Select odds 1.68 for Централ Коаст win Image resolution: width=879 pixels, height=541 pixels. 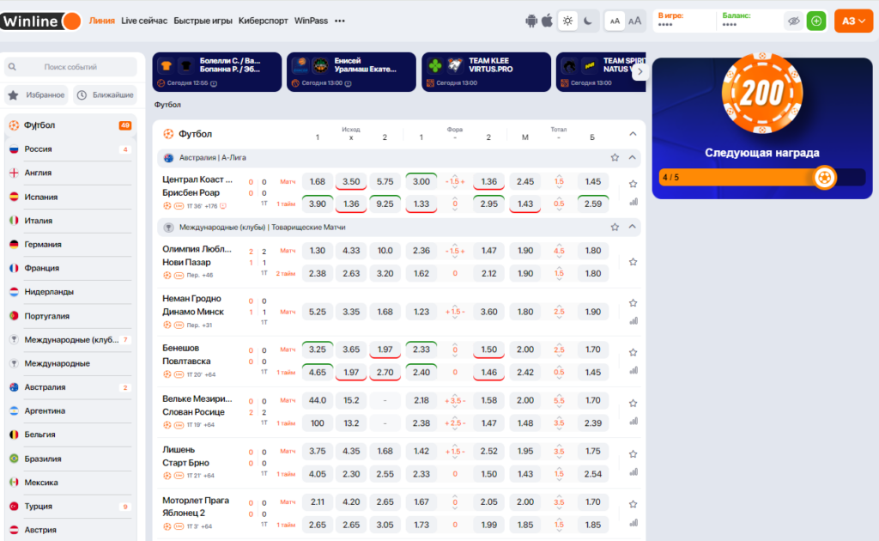click(318, 182)
